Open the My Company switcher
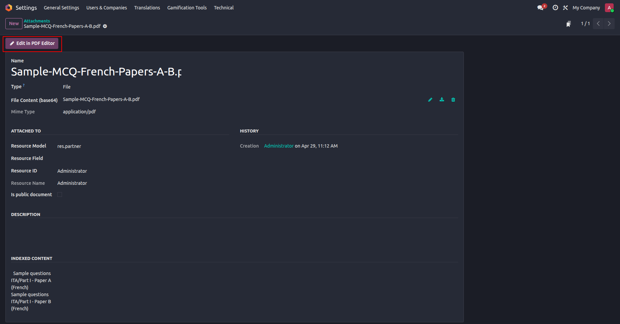 click(x=586, y=8)
